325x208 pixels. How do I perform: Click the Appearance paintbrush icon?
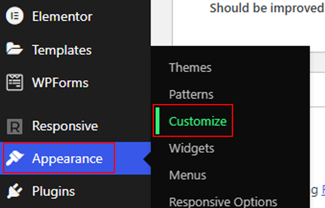(x=15, y=158)
